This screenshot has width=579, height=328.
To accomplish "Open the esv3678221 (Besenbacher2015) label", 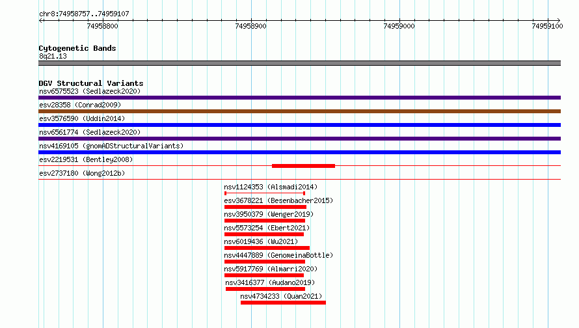I will (x=278, y=200).
